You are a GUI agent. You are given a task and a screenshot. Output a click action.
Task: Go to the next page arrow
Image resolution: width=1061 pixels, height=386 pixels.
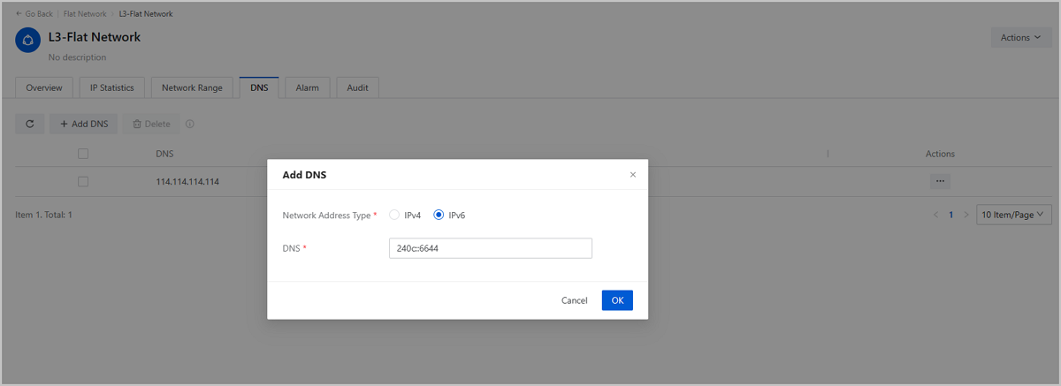pos(965,215)
